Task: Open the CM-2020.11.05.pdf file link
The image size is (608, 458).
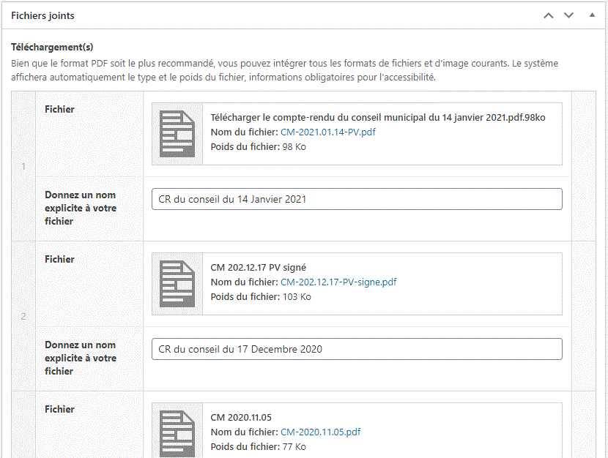Action: pos(320,432)
